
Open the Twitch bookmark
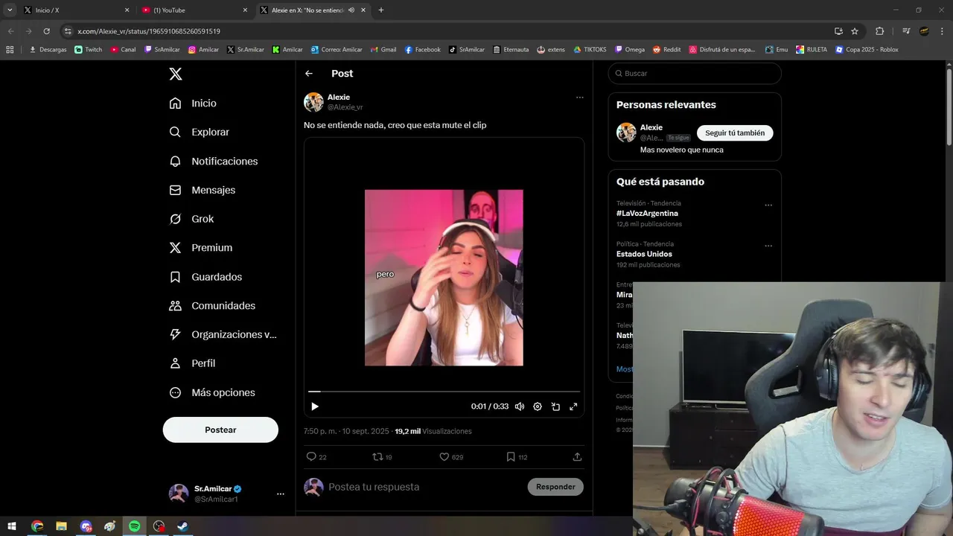pyautogui.click(x=89, y=50)
